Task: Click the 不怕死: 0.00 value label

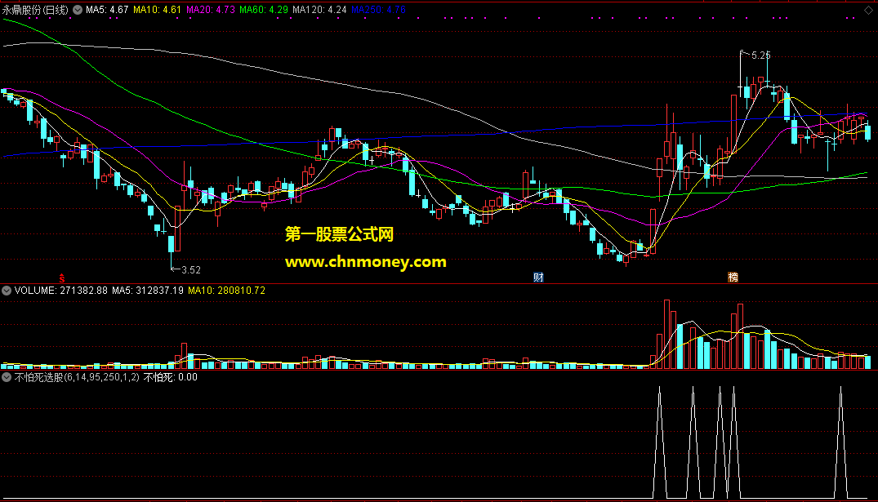Action: coord(171,377)
